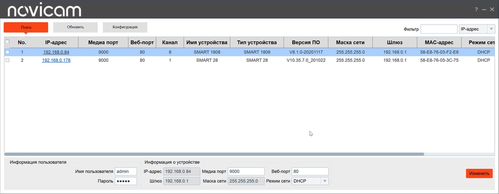This screenshot has width=499, height=194.
Task: Click the Имя пользователя admin field
Action: [126, 171]
